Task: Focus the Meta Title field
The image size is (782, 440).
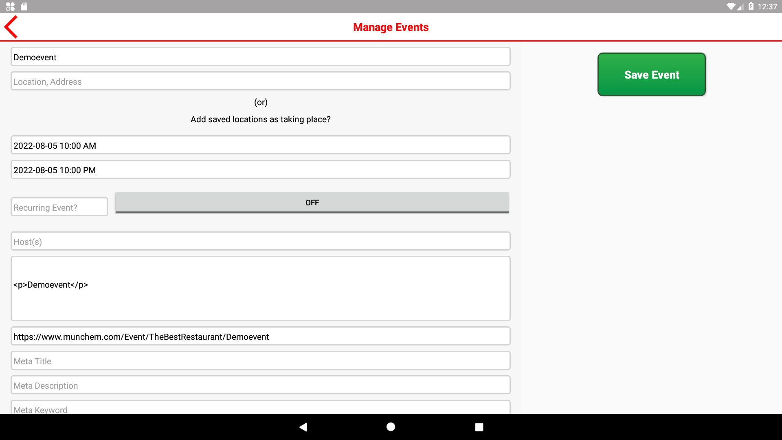Action: coord(260,361)
